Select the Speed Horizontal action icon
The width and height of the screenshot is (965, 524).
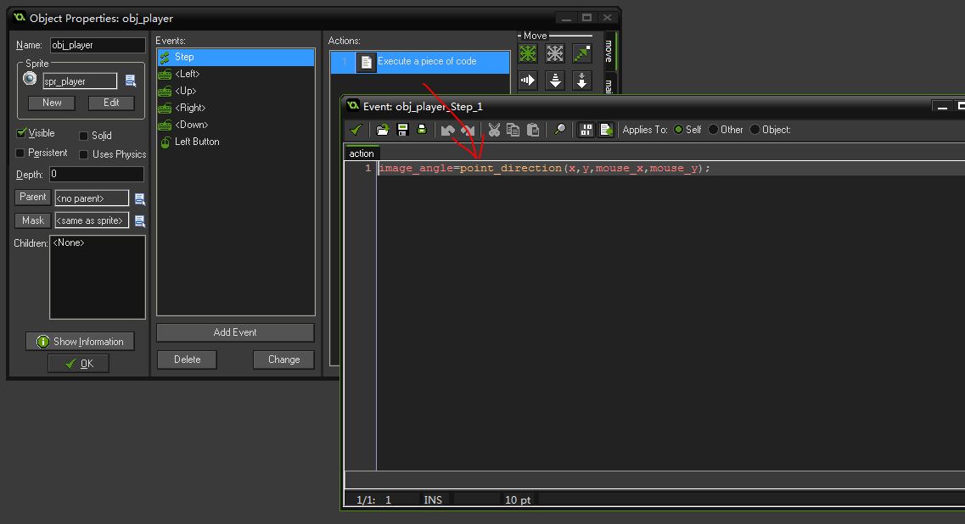coord(528,81)
